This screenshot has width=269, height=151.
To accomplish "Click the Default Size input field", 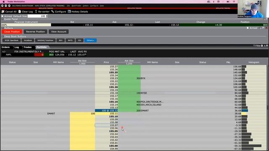I will pos(37,16).
